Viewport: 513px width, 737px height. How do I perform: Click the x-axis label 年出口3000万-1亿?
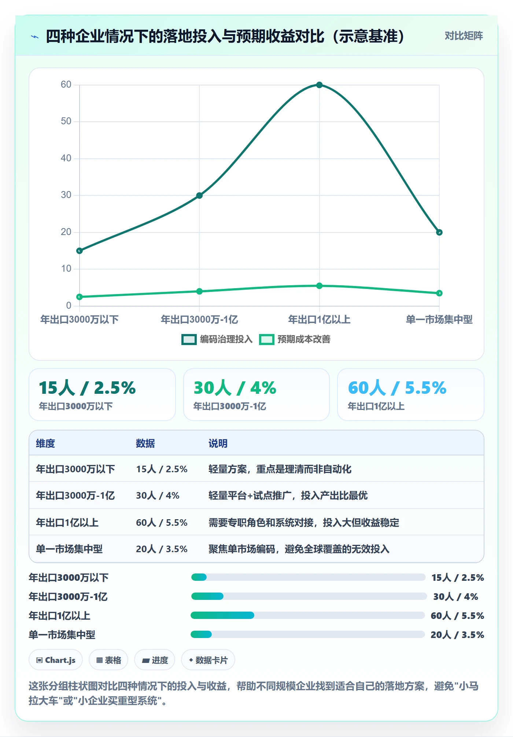(199, 320)
